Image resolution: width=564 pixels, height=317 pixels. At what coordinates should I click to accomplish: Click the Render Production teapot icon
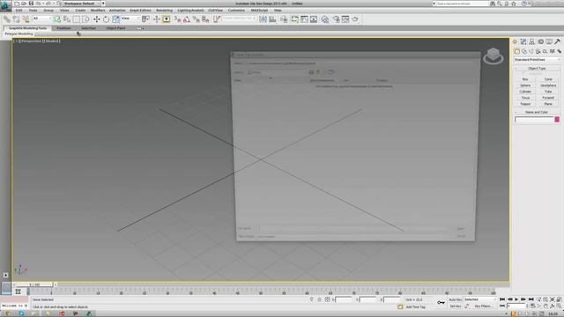pos(355,19)
